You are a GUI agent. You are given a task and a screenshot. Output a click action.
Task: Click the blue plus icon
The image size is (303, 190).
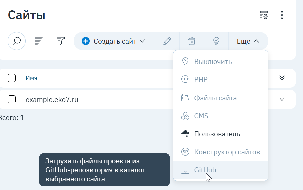(86, 41)
